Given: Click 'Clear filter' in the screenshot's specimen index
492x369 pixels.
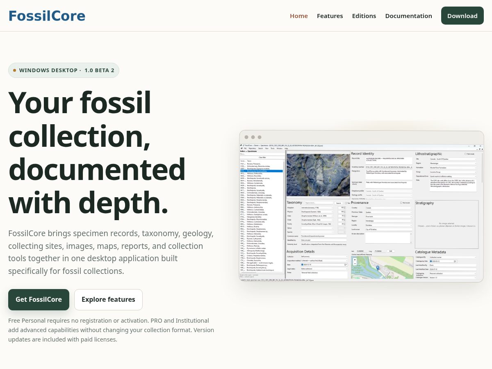Looking at the screenshot, I should (262, 157).
